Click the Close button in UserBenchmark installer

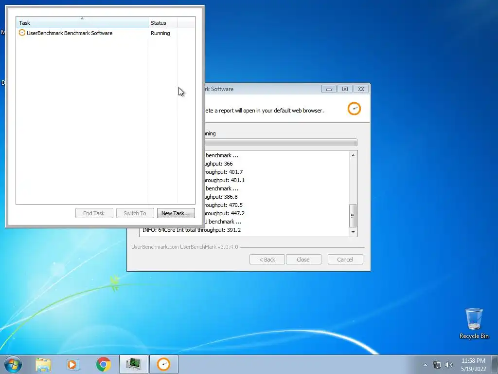(303, 260)
